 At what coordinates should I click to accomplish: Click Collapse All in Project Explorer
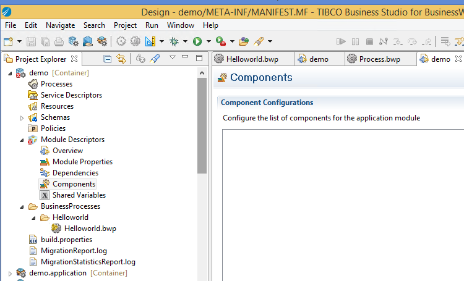click(x=108, y=59)
